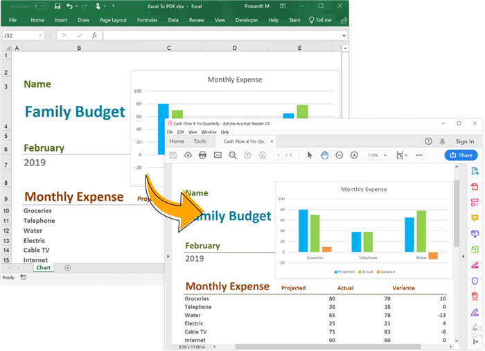Image resolution: width=485 pixels, height=351 pixels.
Task: Open the 110% zoom level dropdown
Action: coord(376,155)
